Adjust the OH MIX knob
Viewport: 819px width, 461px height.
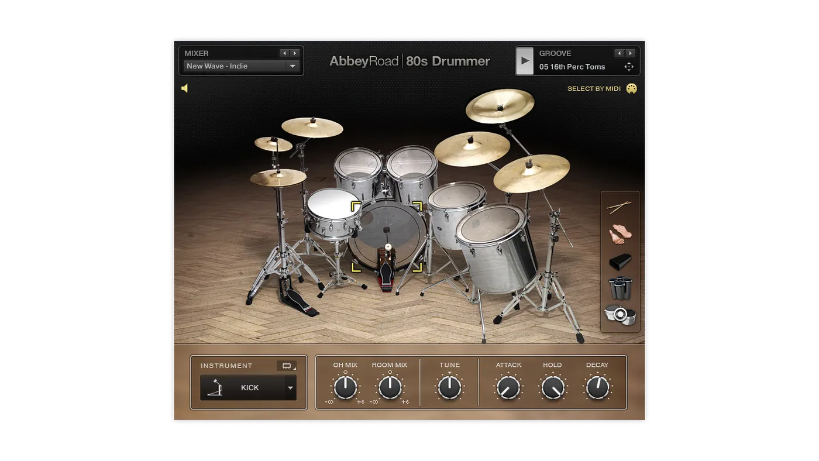click(345, 387)
